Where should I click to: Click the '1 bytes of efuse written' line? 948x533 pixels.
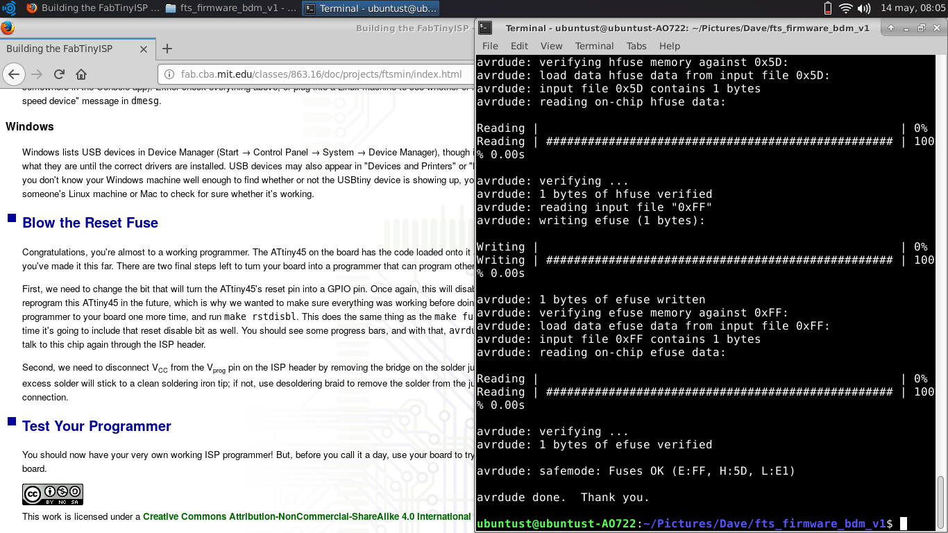pyautogui.click(x=591, y=299)
